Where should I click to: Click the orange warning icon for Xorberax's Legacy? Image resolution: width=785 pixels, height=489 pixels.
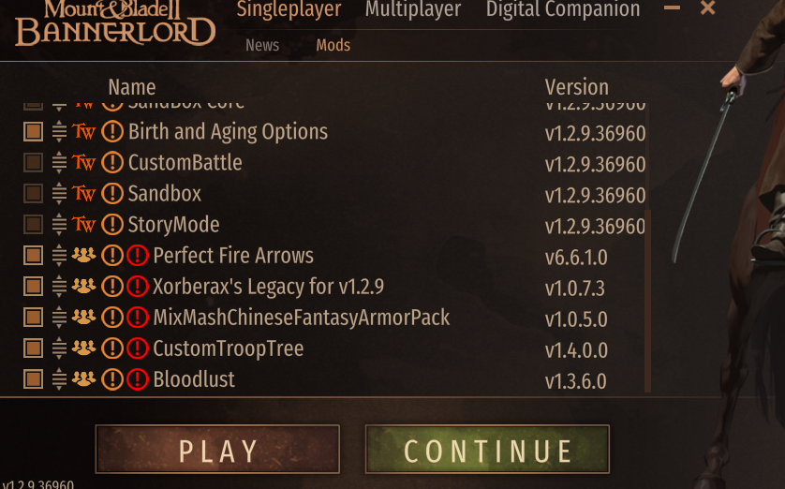(x=112, y=287)
